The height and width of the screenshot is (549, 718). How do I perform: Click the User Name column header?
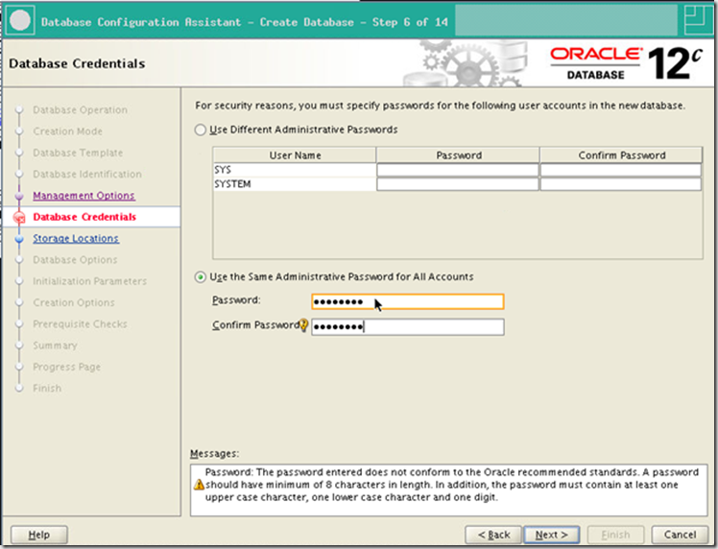(x=295, y=155)
